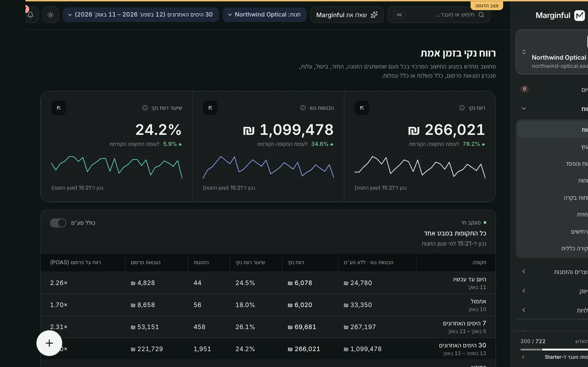Viewport: 588px width, 367px height.
Task: Click the sparkle icon in Ask Marginful
Action: pyautogui.click(x=374, y=15)
